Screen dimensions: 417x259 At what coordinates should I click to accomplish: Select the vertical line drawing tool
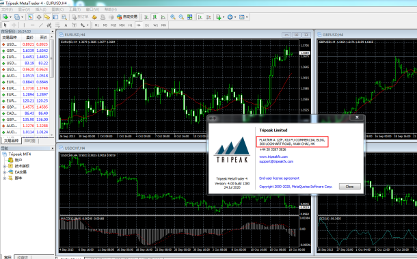[x=24, y=25]
